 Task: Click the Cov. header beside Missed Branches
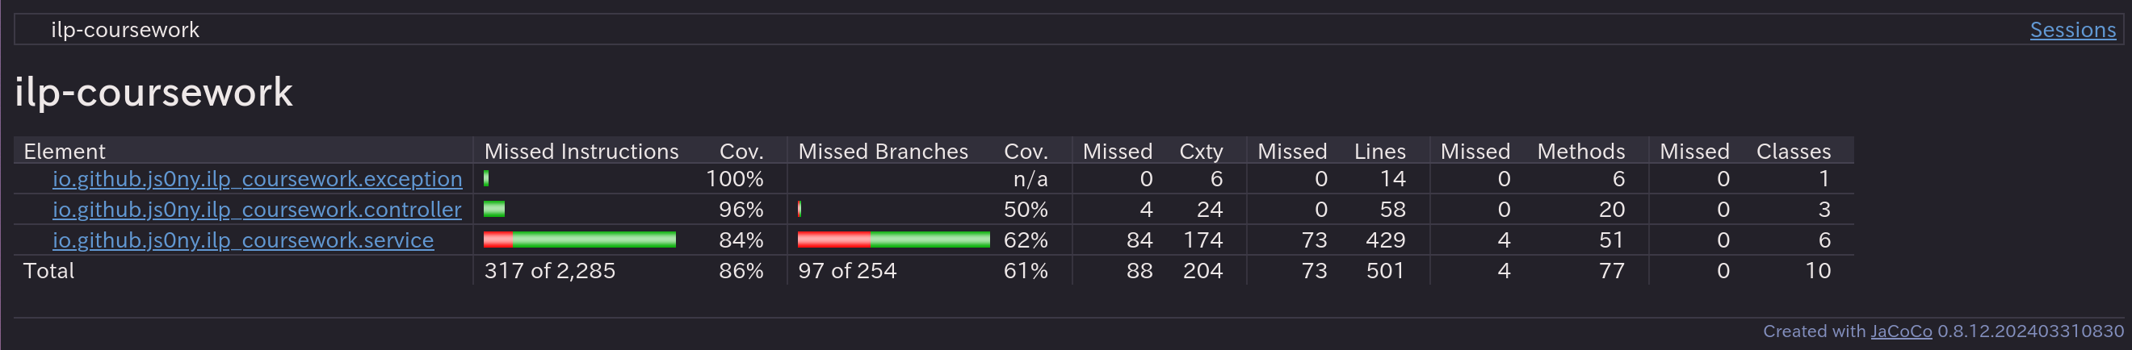1026,152
